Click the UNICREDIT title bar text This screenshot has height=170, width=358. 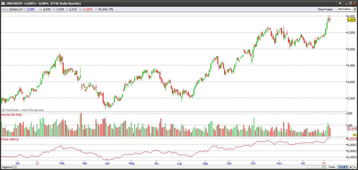pos(43,4)
